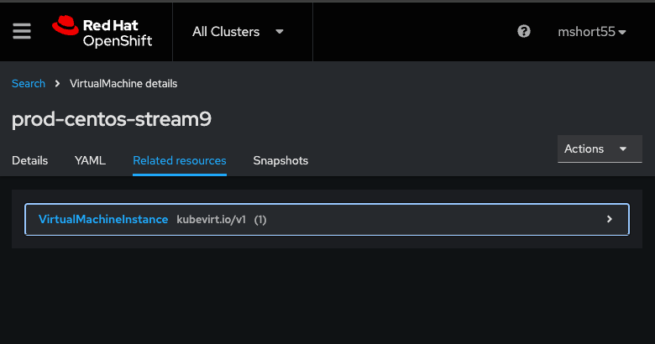This screenshot has width=655, height=344.
Task: Open the All Clusters dropdown
Action: pyautogui.click(x=238, y=32)
